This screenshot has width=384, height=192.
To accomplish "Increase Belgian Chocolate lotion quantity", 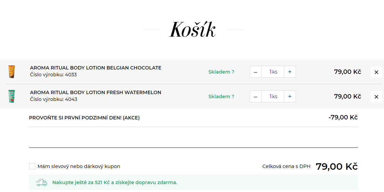I will click(290, 72).
